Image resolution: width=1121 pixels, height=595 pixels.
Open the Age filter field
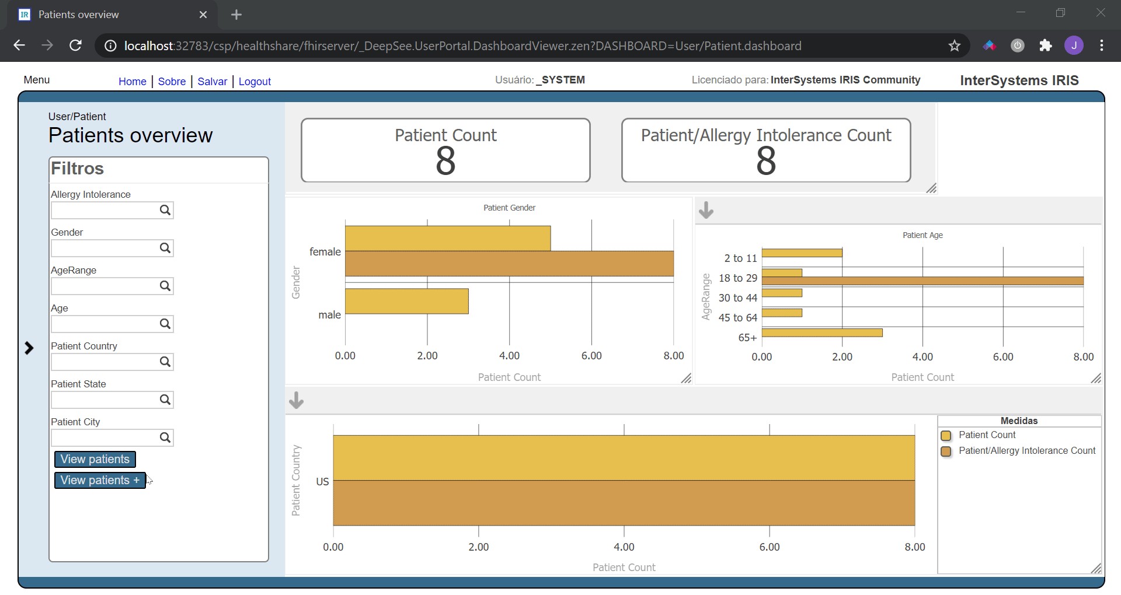(x=104, y=324)
